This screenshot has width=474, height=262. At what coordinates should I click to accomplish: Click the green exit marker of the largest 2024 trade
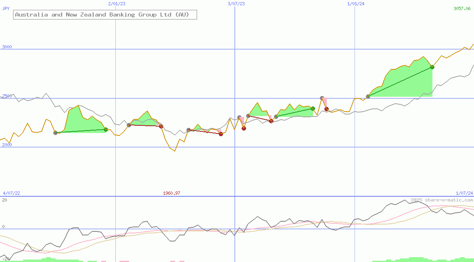pyautogui.click(x=432, y=67)
